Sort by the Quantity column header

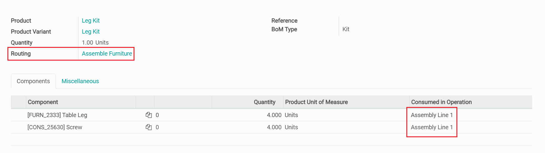264,102
